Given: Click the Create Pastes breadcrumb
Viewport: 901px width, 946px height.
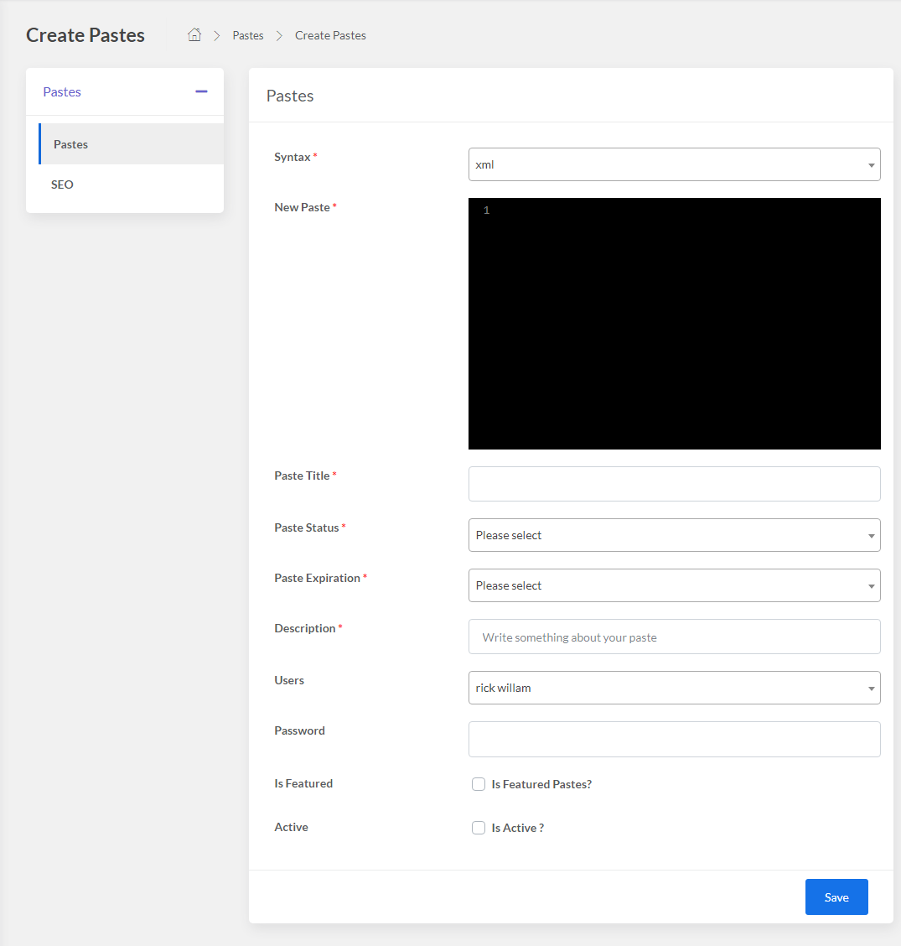Looking at the screenshot, I should click(330, 35).
